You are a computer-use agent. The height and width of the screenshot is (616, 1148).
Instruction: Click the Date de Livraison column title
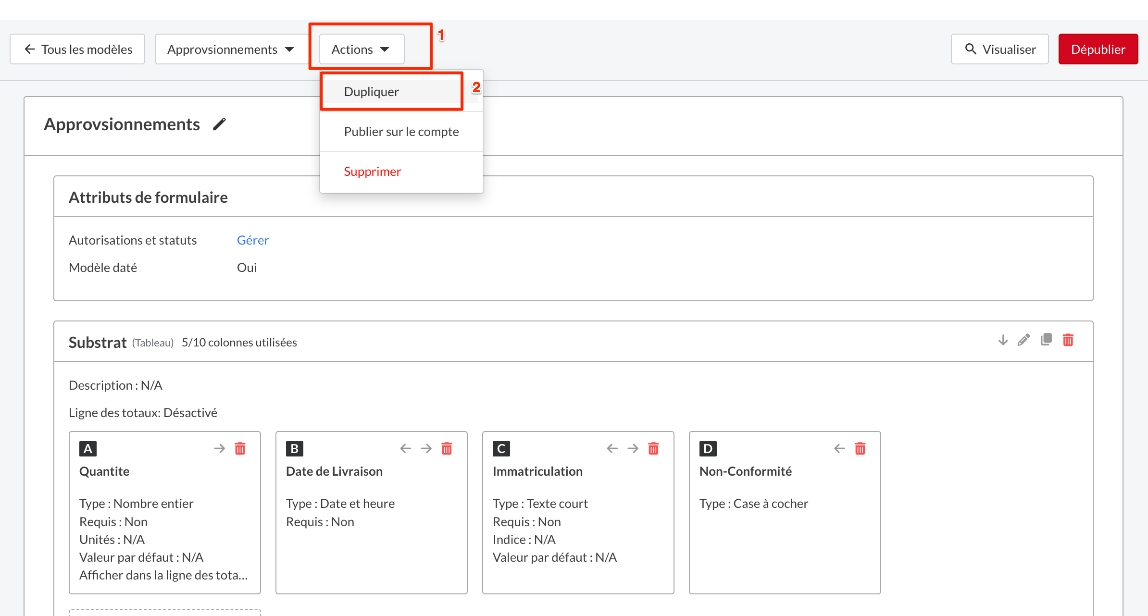[x=334, y=471]
